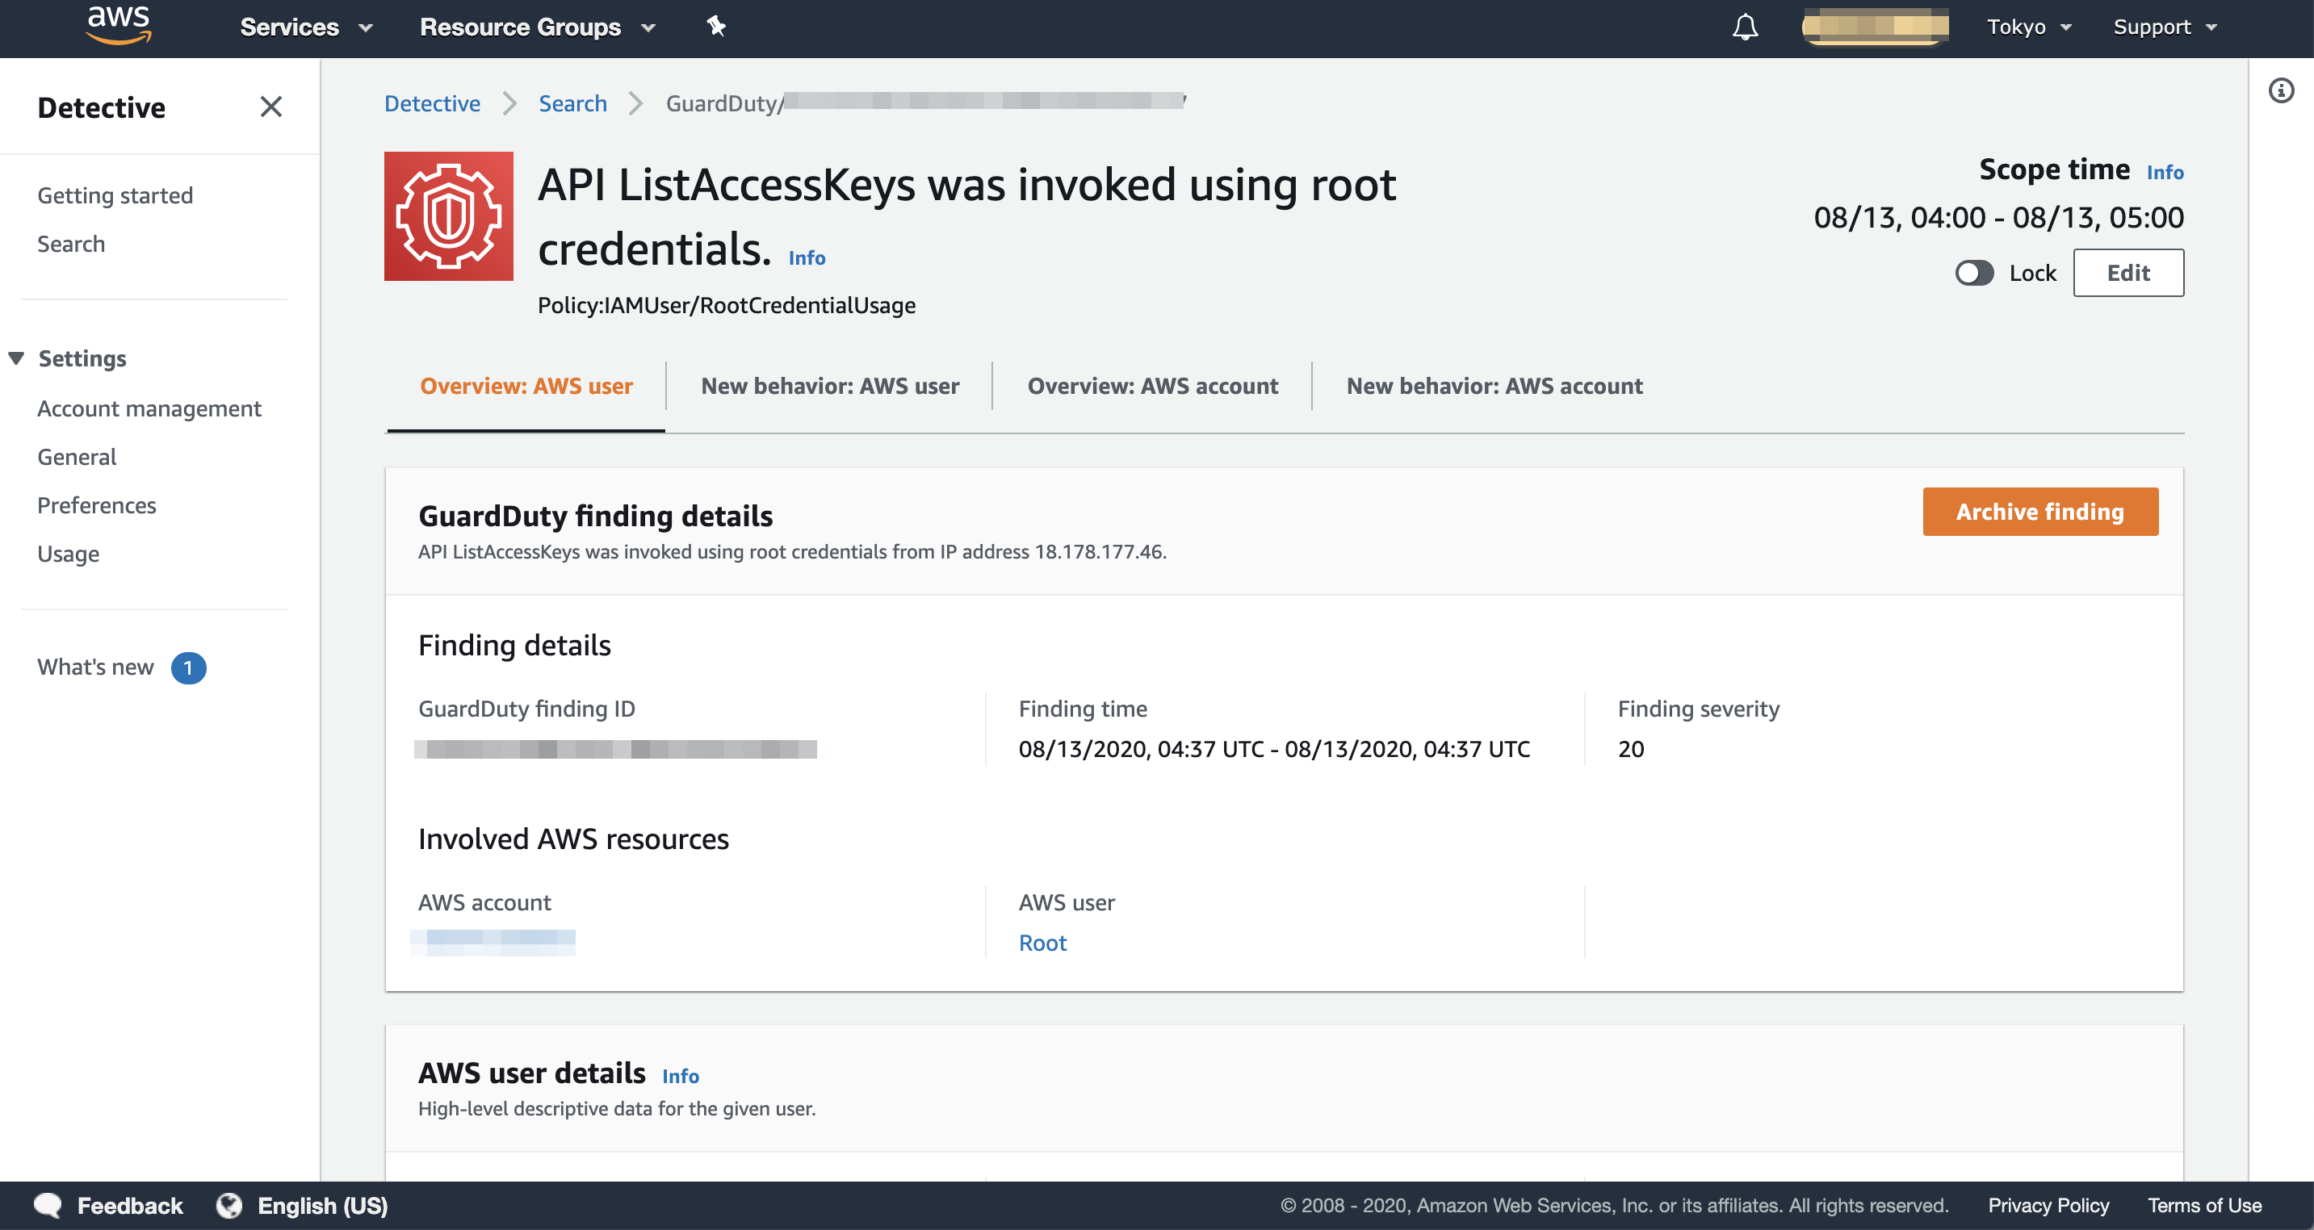Open Account management settings
Viewport: 2314px width, 1230px height.
pyautogui.click(x=149, y=408)
